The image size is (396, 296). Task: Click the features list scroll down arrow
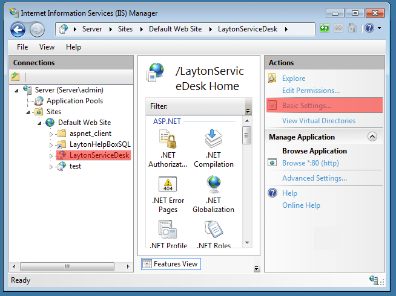point(247,243)
